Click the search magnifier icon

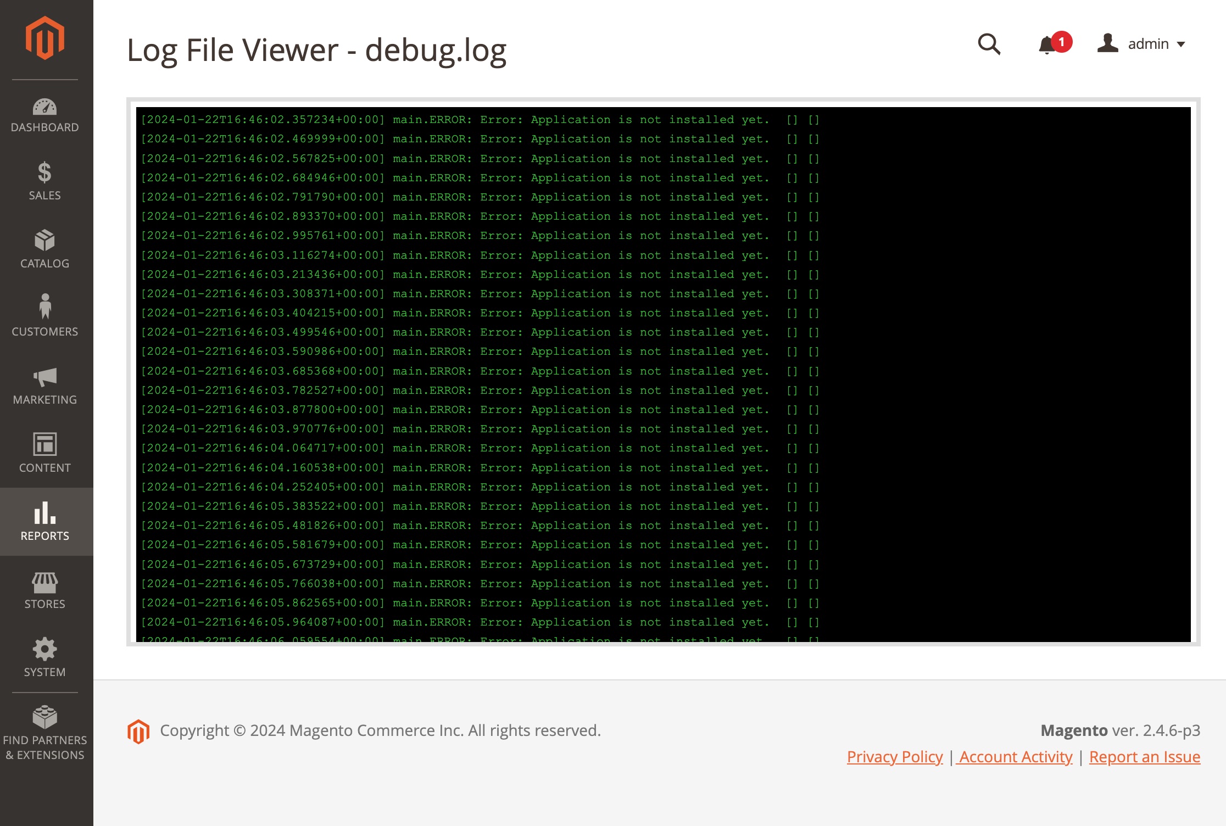989,44
